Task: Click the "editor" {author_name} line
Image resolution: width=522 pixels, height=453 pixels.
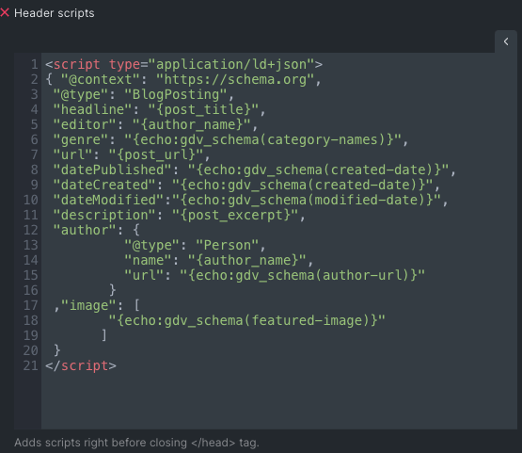Action: coord(155,124)
